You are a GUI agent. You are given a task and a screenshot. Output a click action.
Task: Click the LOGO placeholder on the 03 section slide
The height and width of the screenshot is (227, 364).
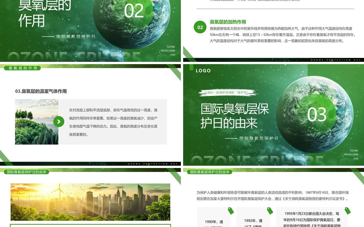pyautogui.click(x=203, y=71)
